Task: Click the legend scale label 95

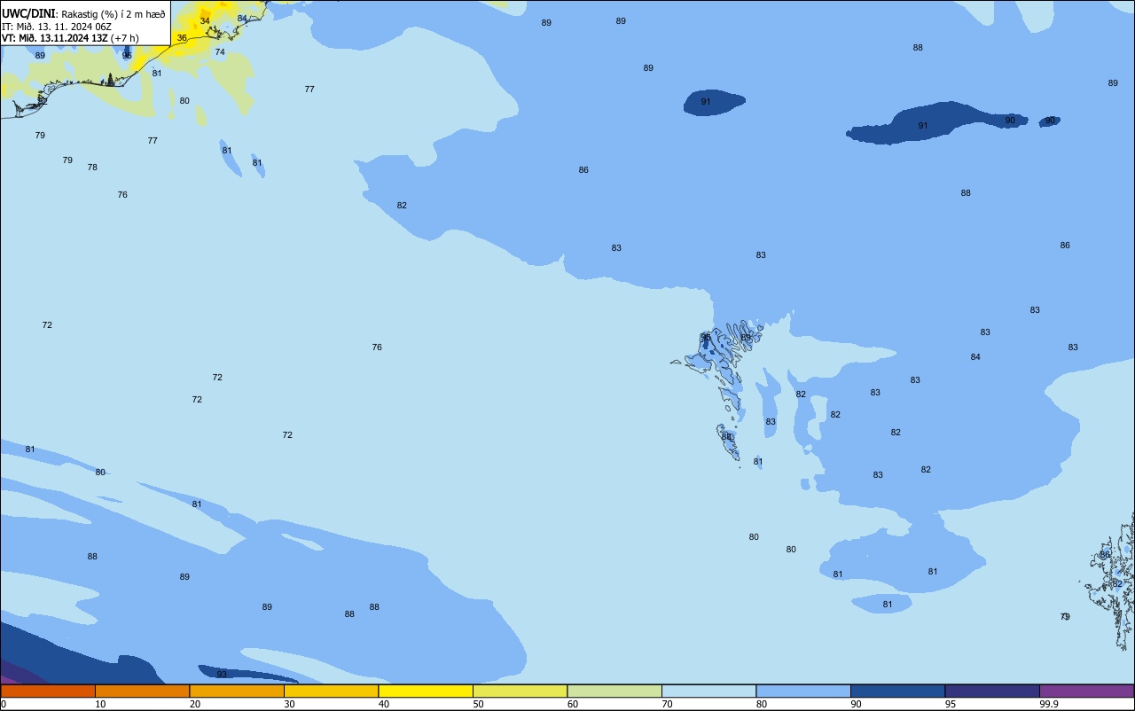Action: (951, 704)
